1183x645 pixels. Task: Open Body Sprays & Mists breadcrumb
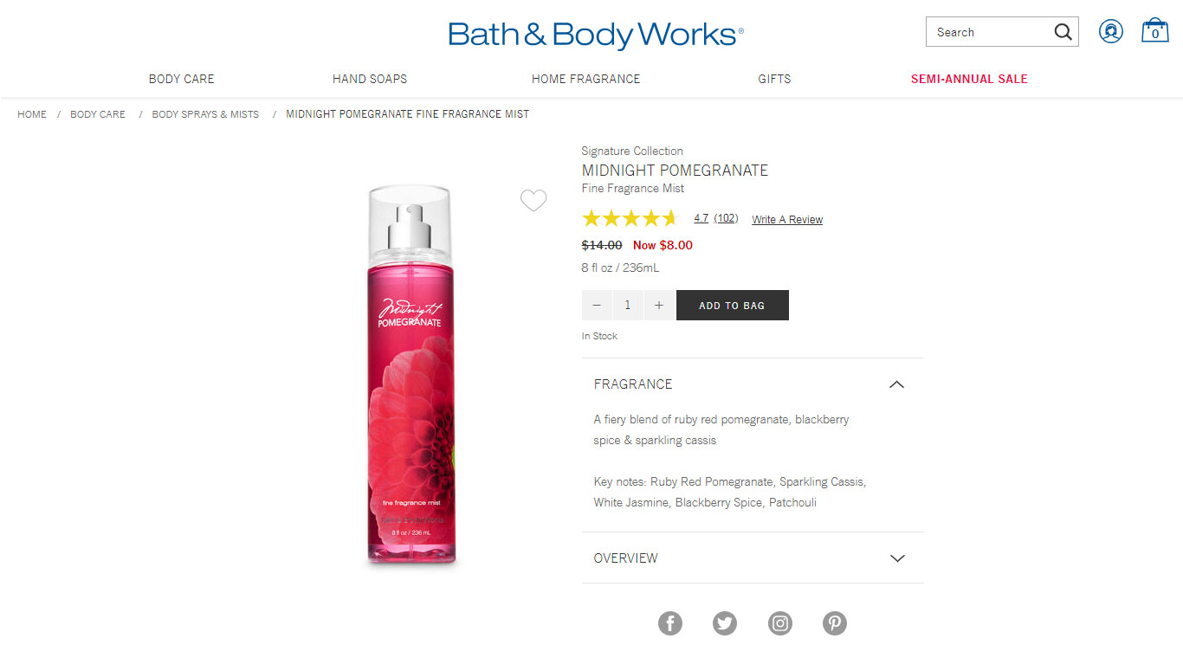click(x=205, y=114)
